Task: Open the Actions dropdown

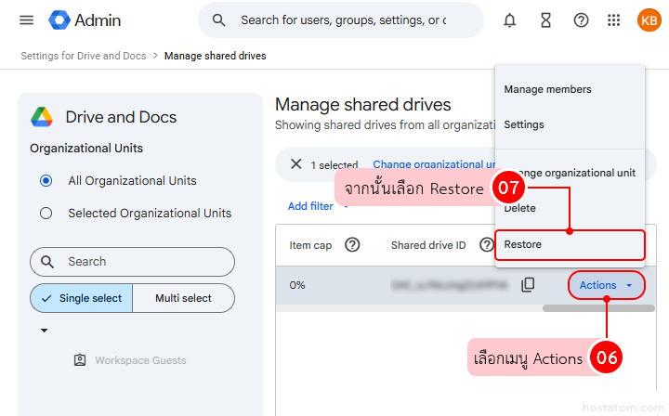Action: tap(606, 285)
